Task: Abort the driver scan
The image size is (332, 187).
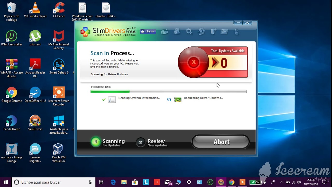Action: click(x=221, y=142)
